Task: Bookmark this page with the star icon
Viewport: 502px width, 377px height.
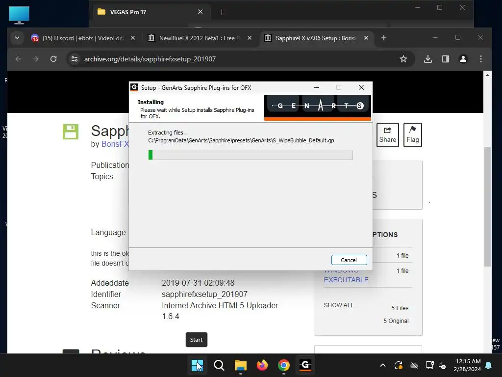Action: (403, 59)
